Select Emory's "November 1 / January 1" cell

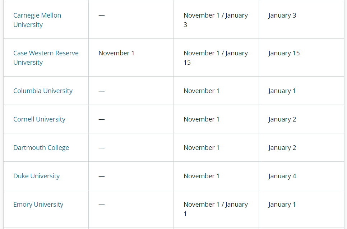pos(216,209)
